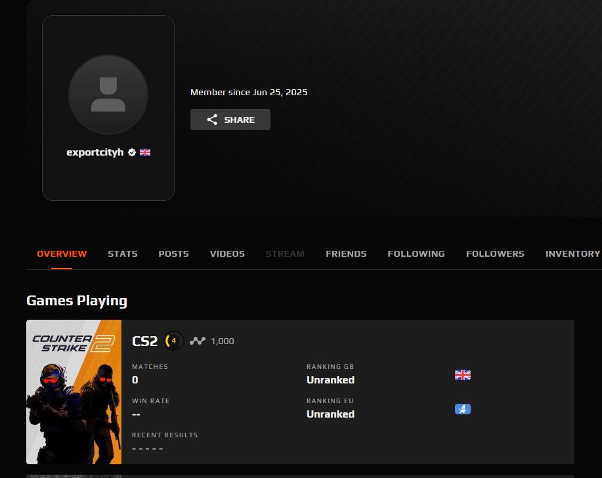Open the FOLLOWERS tab
This screenshot has height=478, width=602.
point(495,253)
